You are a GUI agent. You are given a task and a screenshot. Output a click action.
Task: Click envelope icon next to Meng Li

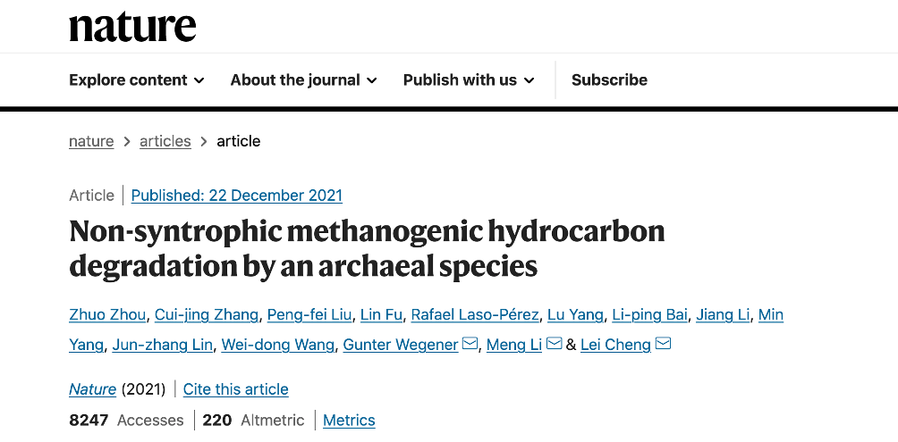554,344
